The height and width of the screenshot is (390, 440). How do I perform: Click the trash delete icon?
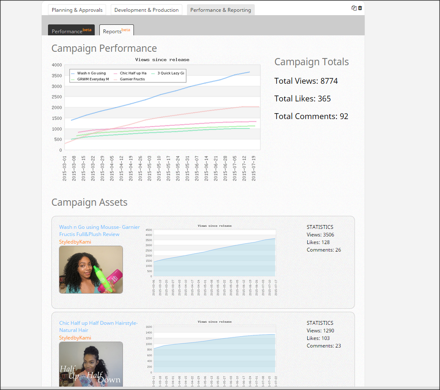click(x=360, y=8)
